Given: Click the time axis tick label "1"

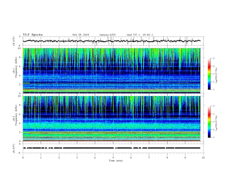Looking at the screenshot, I should pyautogui.click(x=41, y=158).
